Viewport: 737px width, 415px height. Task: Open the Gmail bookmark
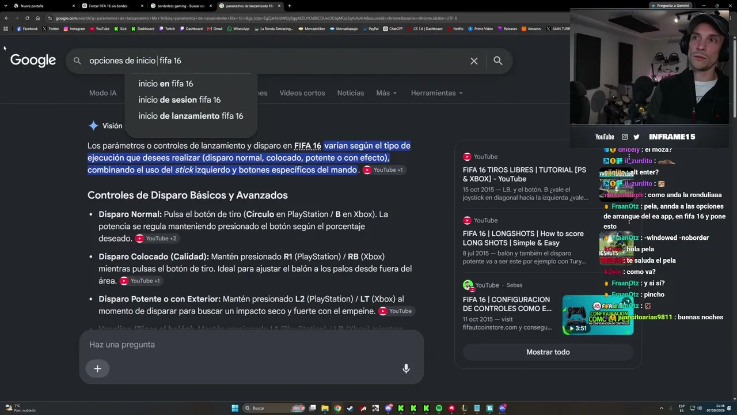pyautogui.click(x=215, y=29)
